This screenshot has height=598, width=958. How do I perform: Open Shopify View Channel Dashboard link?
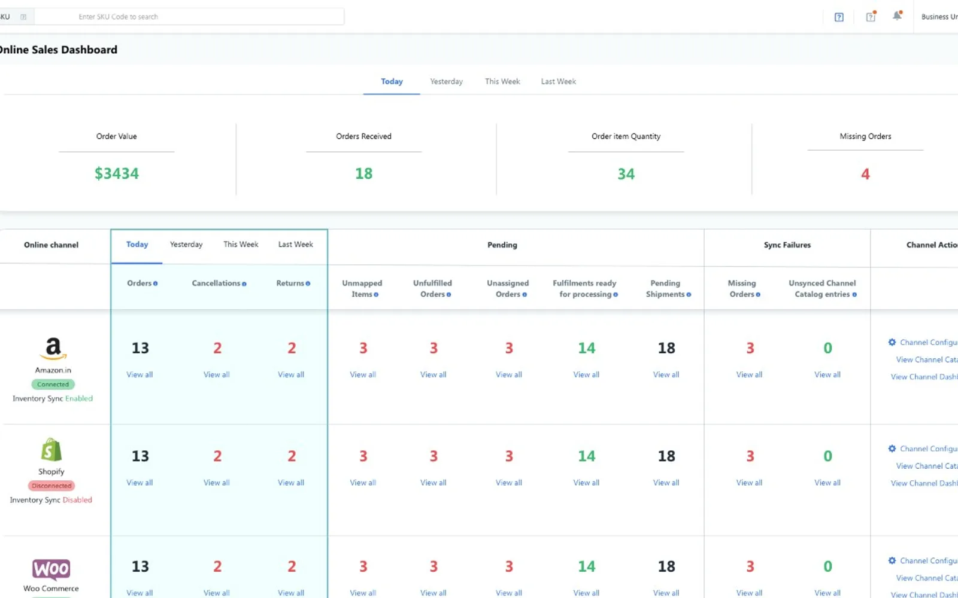[x=924, y=483]
